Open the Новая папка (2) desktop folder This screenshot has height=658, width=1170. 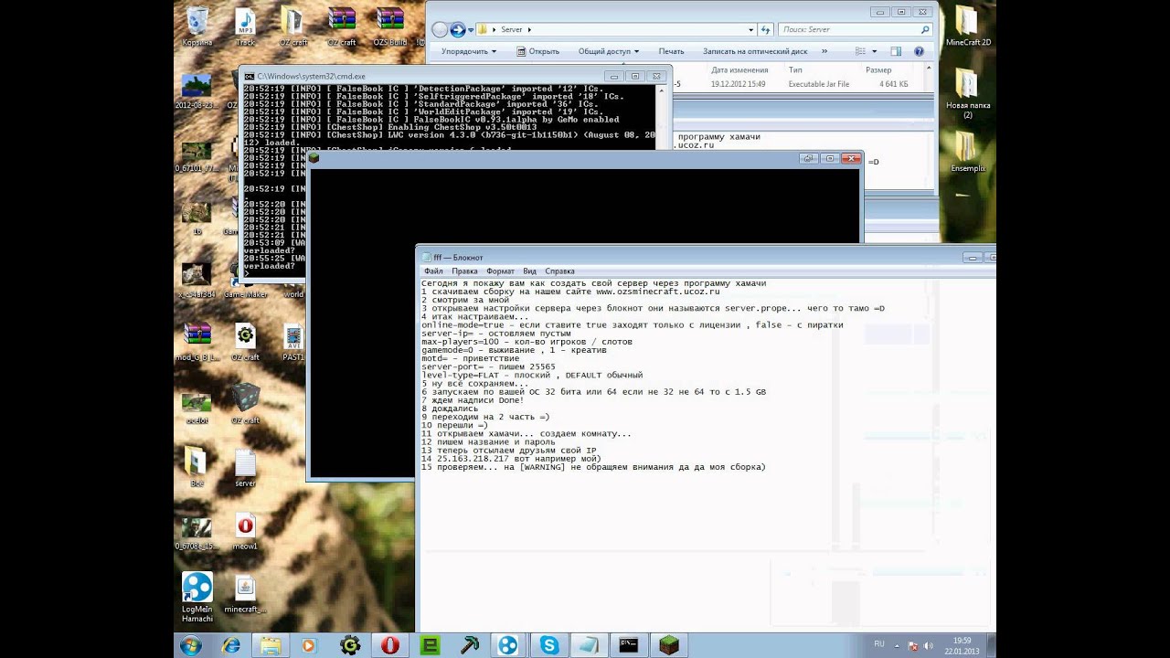[967, 93]
